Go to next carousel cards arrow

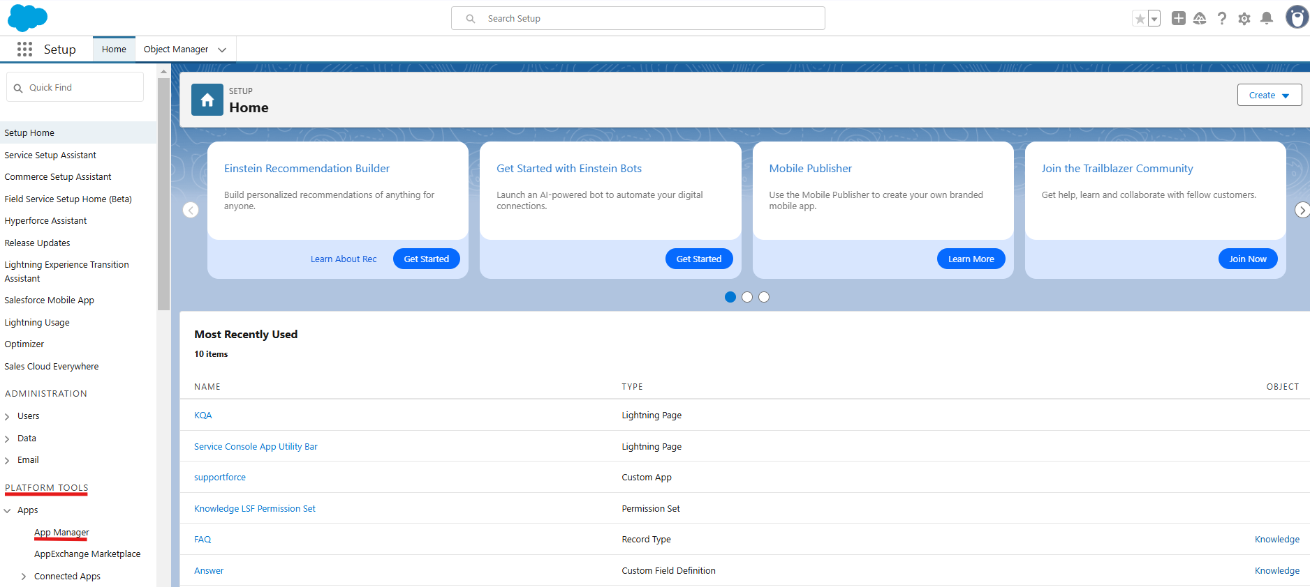pyautogui.click(x=1302, y=210)
